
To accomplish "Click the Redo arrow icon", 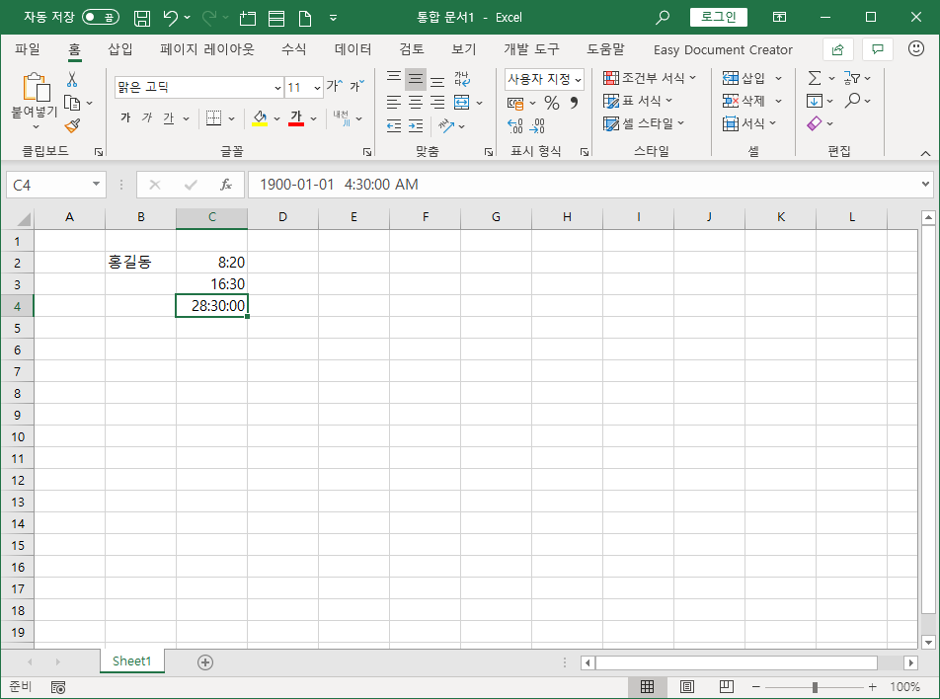I will coord(208,18).
